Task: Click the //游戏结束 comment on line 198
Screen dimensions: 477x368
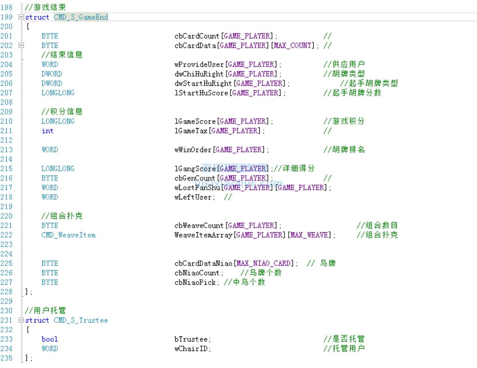Action: 45,7
